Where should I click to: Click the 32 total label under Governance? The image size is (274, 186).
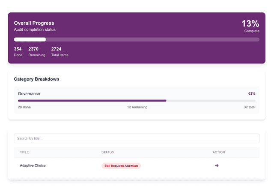click(249, 107)
